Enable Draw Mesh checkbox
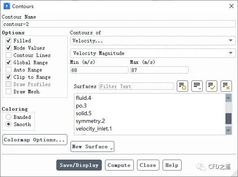The width and height of the screenshot is (238, 177). click(9, 91)
